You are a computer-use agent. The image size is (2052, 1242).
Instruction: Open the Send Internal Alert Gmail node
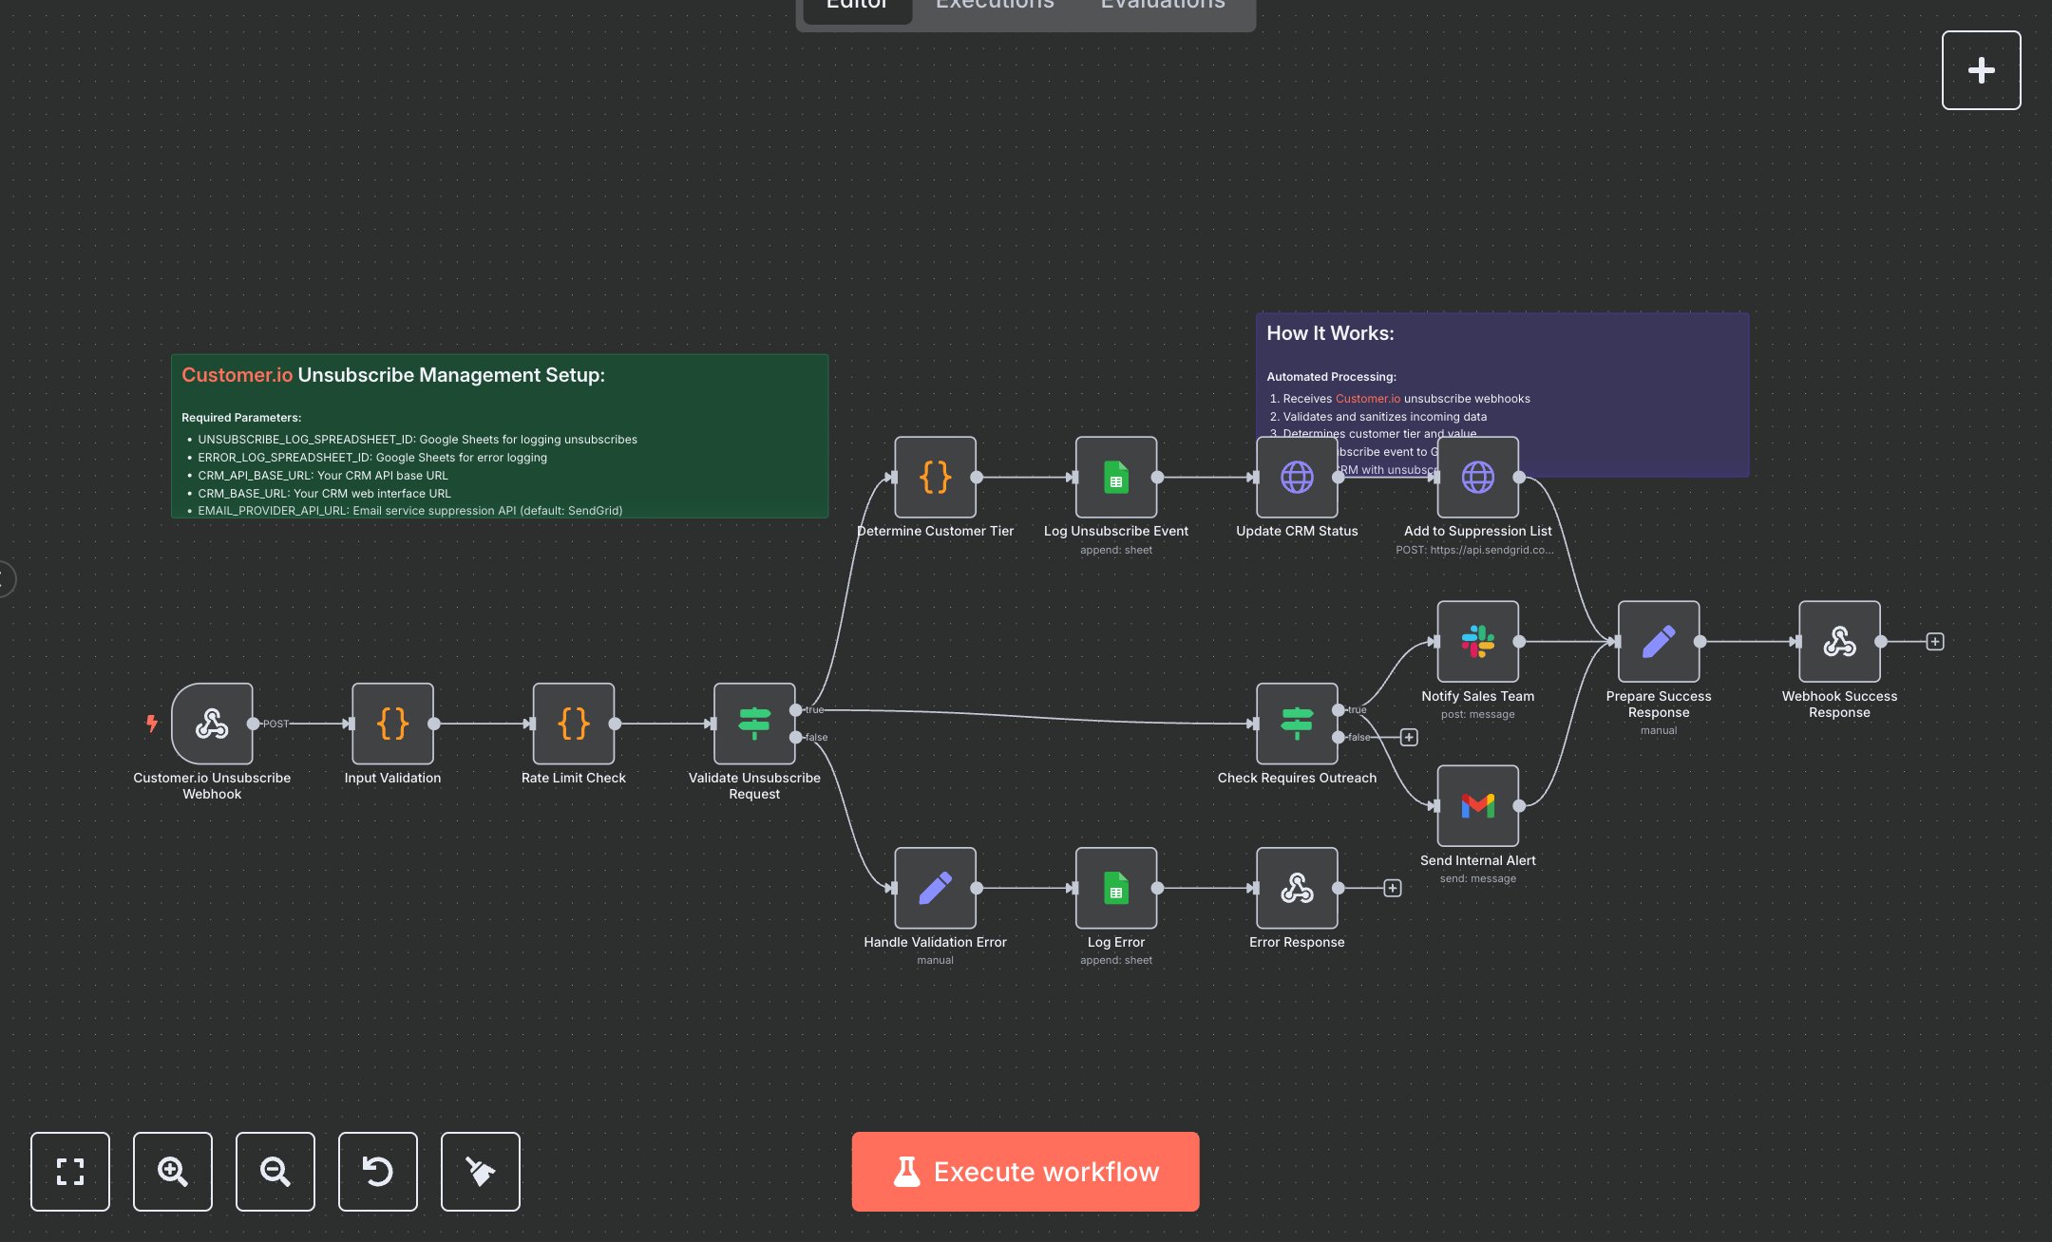pos(1477,806)
